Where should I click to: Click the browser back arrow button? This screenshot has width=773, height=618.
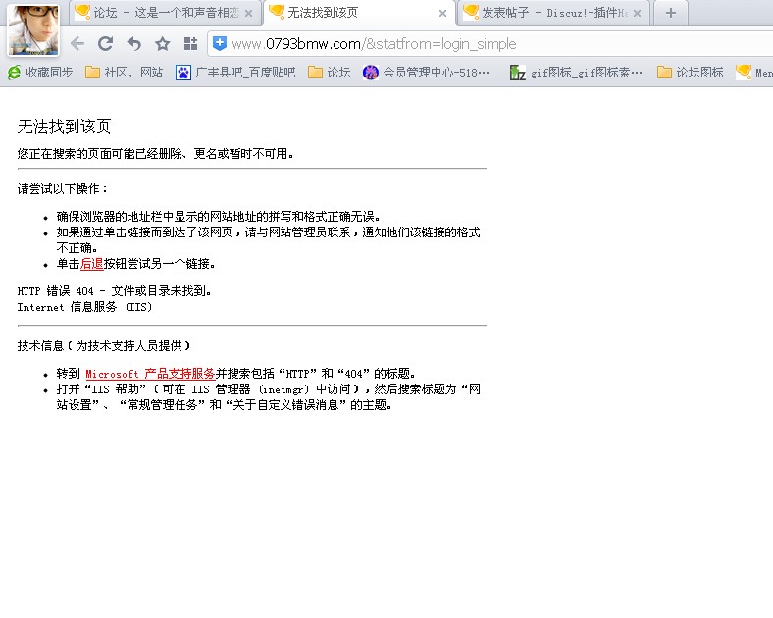(x=77, y=44)
